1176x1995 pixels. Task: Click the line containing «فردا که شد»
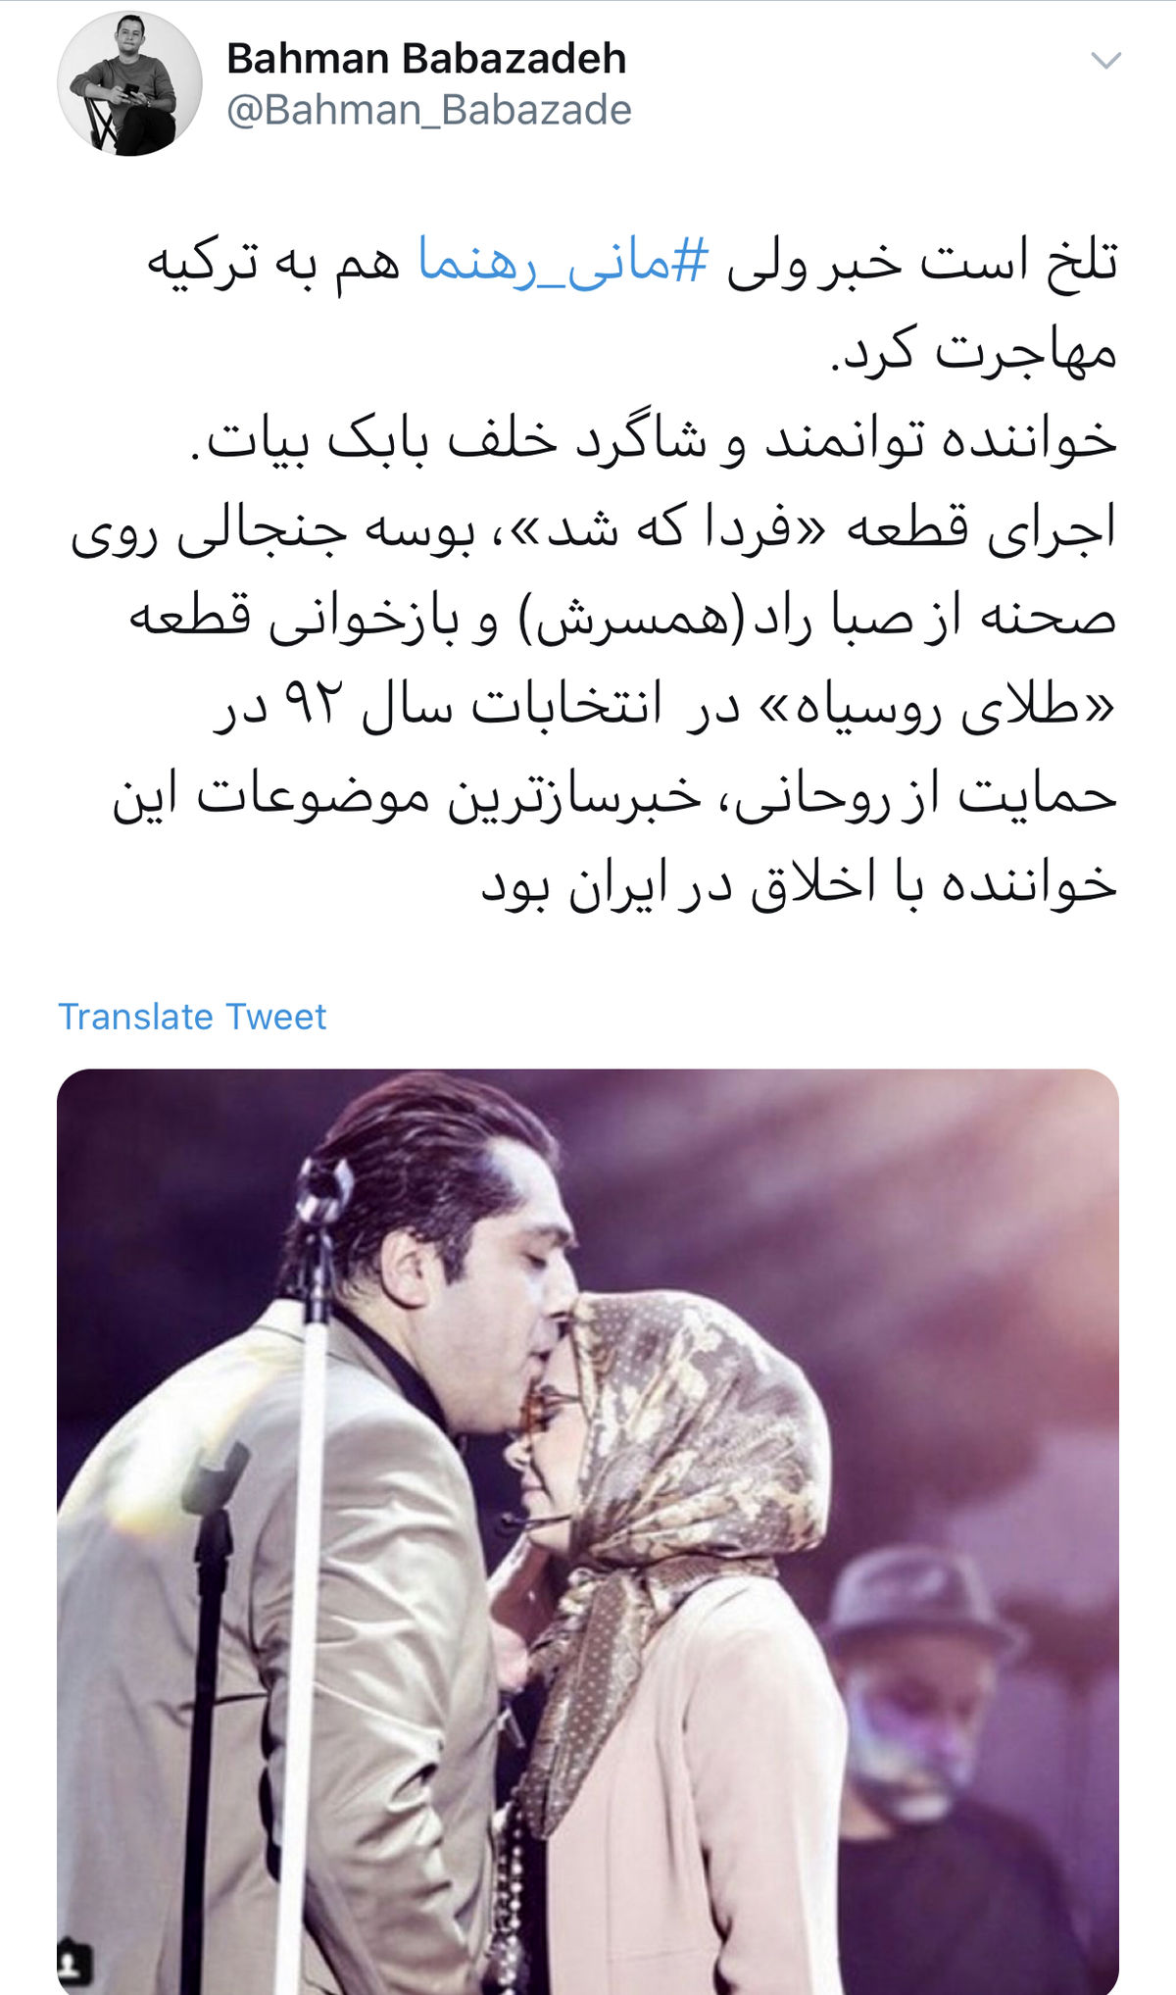tap(594, 530)
